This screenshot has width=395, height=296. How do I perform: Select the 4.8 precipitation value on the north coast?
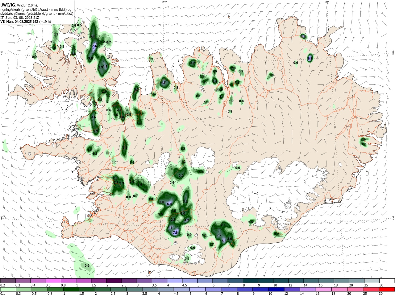pos(164,83)
